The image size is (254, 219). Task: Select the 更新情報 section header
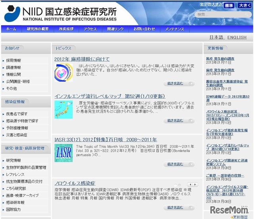pyautogui.click(x=216, y=48)
